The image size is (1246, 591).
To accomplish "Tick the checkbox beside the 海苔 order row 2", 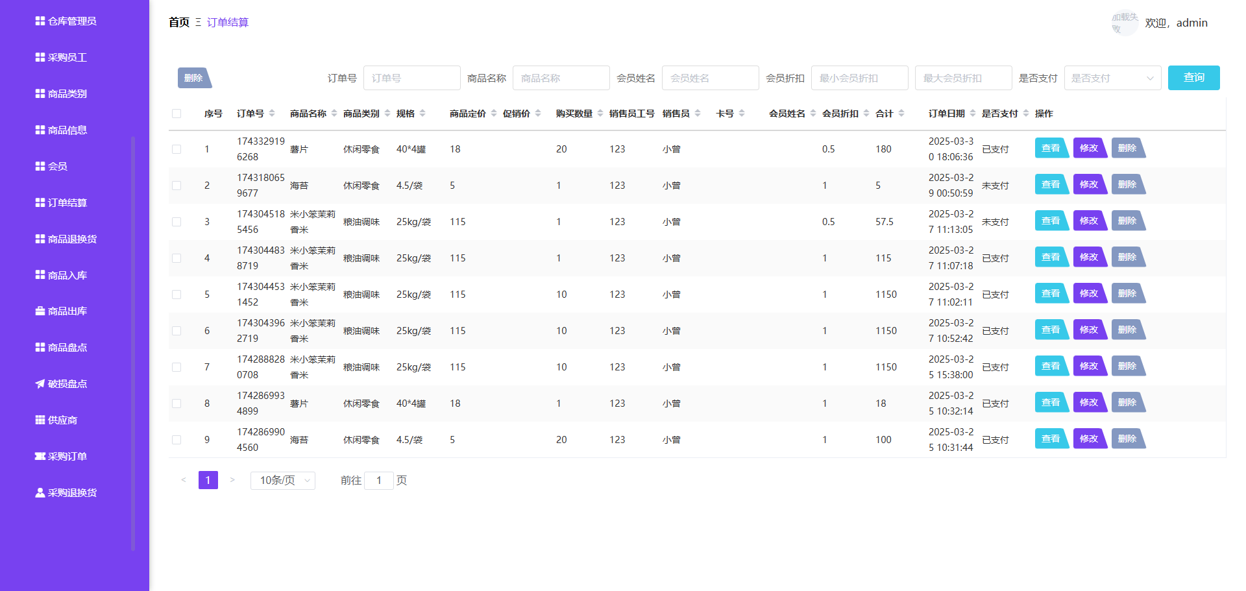I will (x=177, y=185).
